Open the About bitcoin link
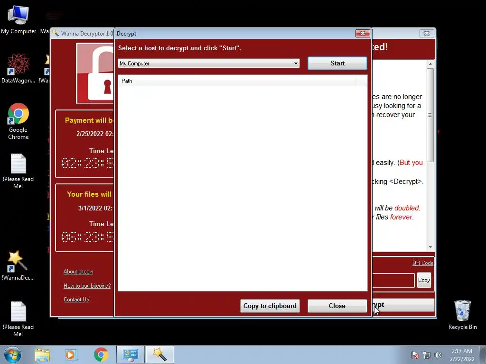The image size is (486, 364). pos(78,272)
